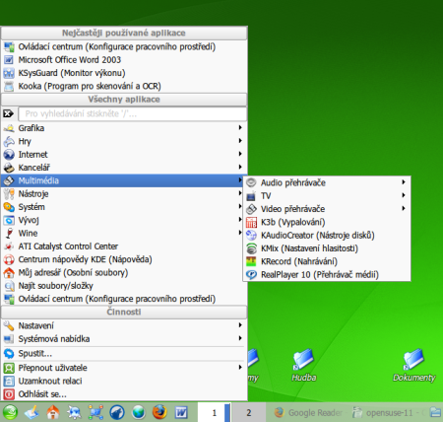Switch to virtual desktop 1
The height and width of the screenshot is (422, 443).
coord(214,412)
